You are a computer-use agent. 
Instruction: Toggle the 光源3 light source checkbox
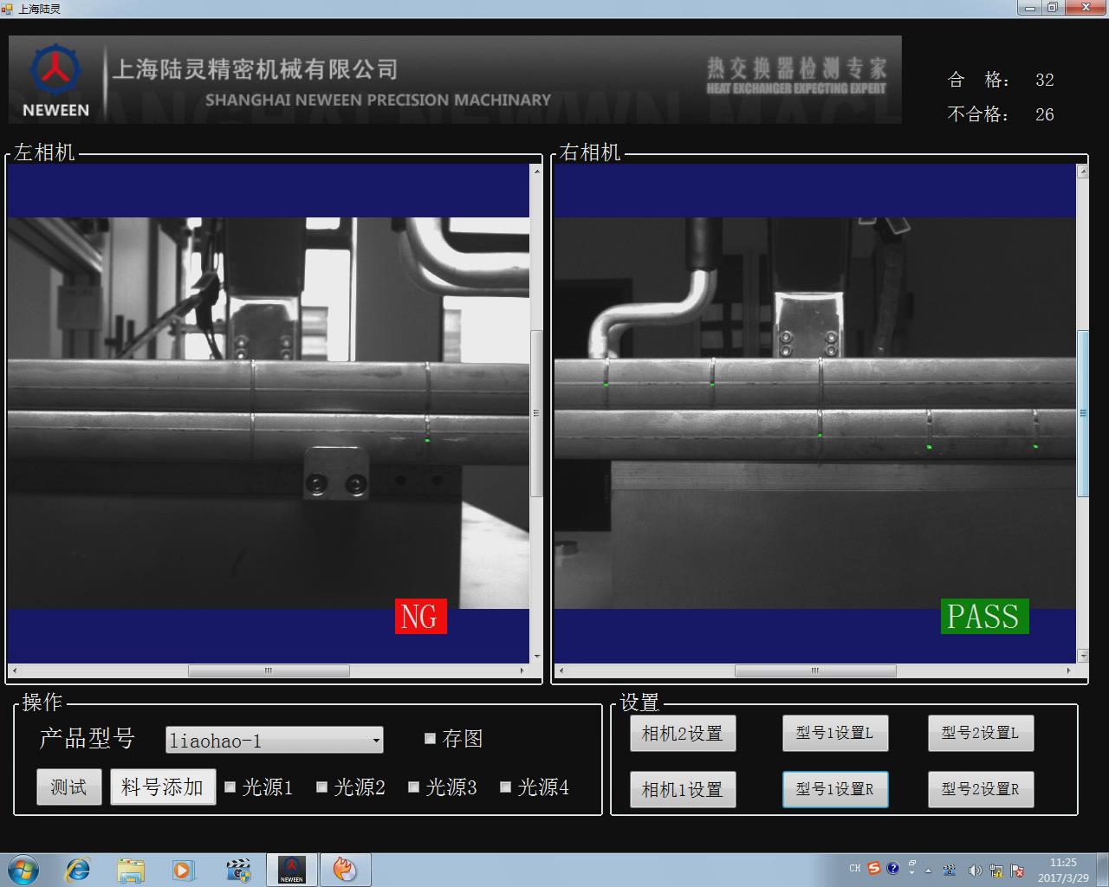coord(414,787)
